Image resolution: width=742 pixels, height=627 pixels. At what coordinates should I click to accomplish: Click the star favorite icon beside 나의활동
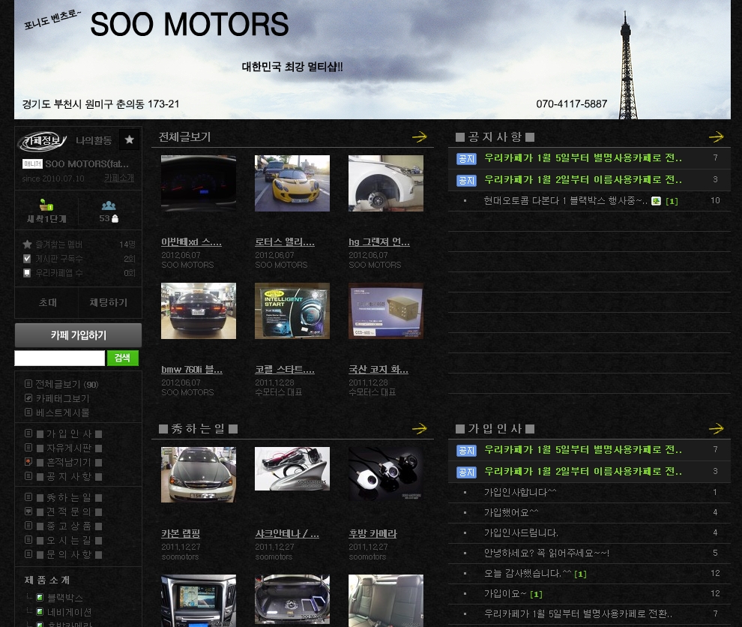coord(129,139)
